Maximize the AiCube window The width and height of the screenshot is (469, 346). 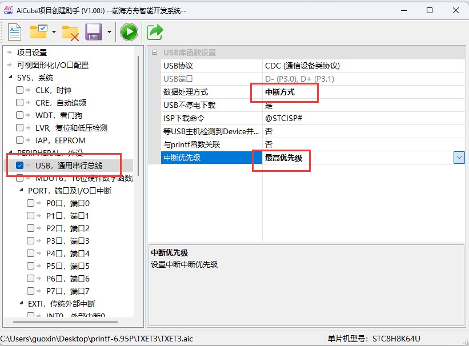pos(430,10)
